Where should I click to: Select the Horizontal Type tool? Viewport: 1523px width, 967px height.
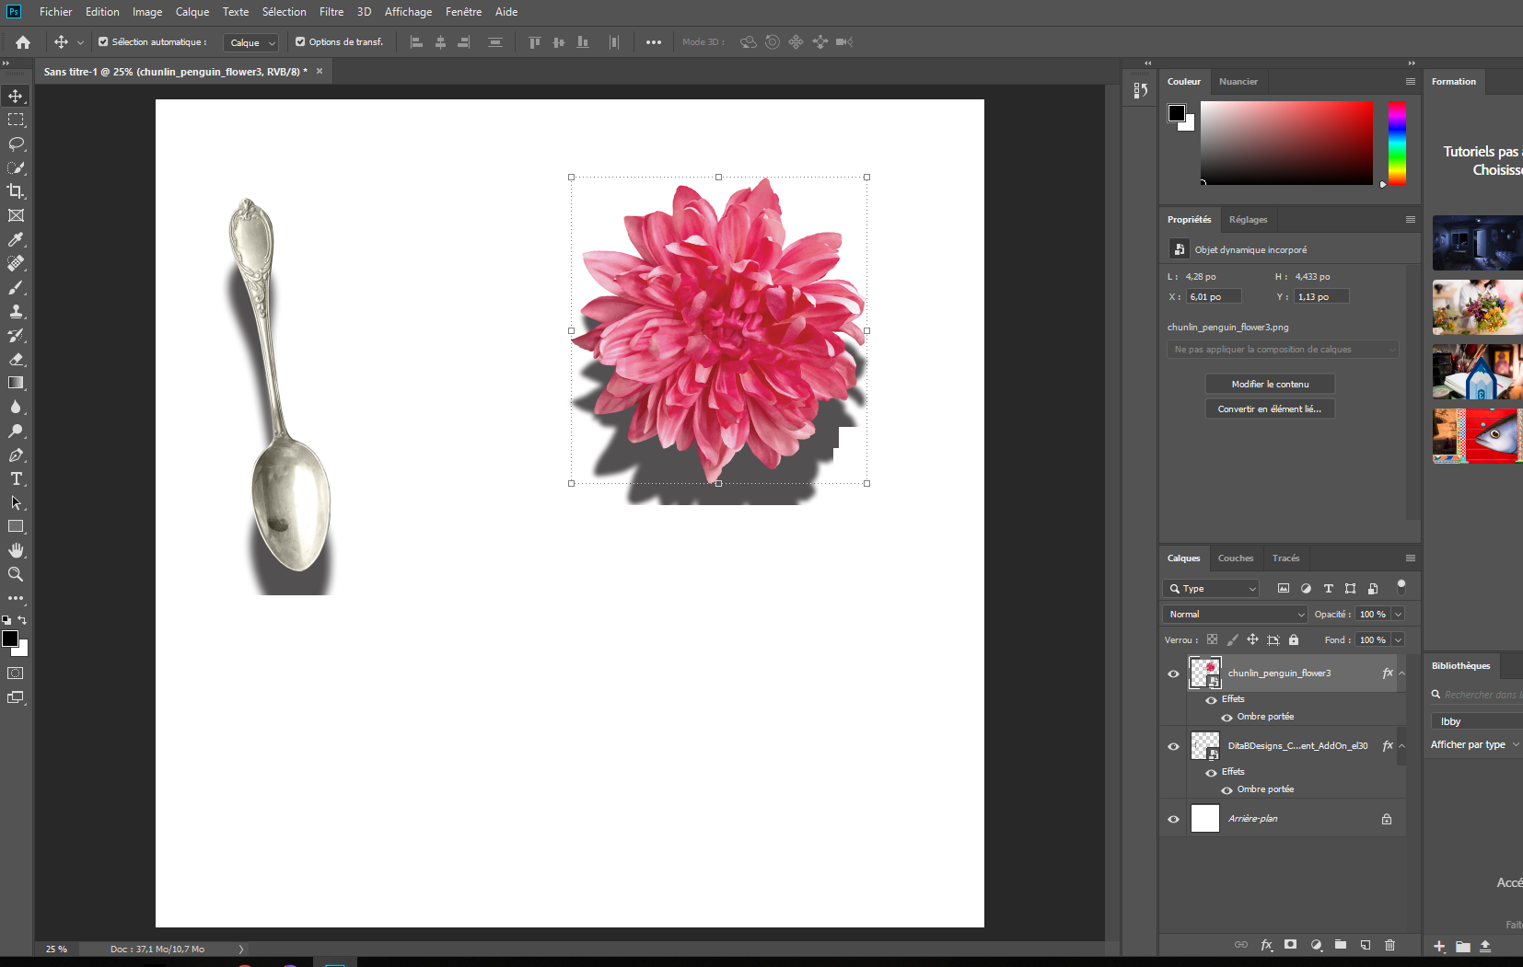click(16, 478)
